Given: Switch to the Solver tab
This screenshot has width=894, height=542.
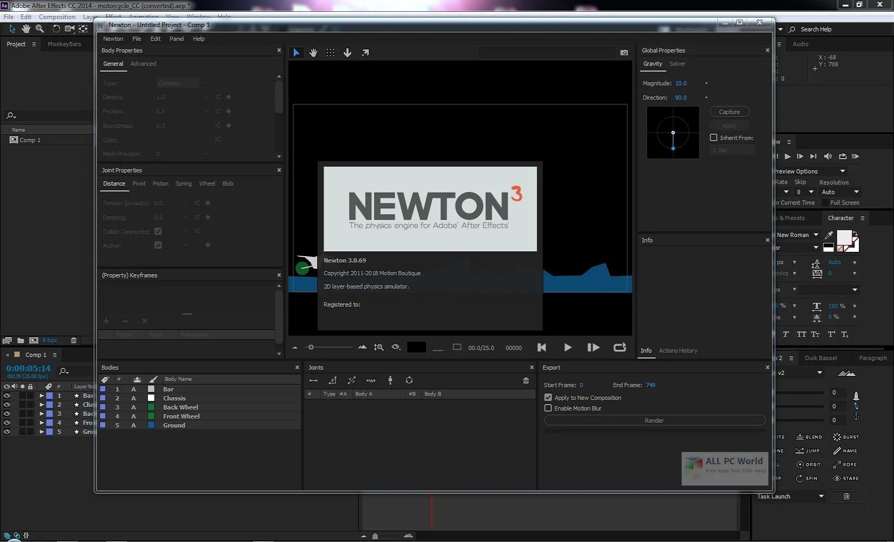Looking at the screenshot, I should coord(677,64).
